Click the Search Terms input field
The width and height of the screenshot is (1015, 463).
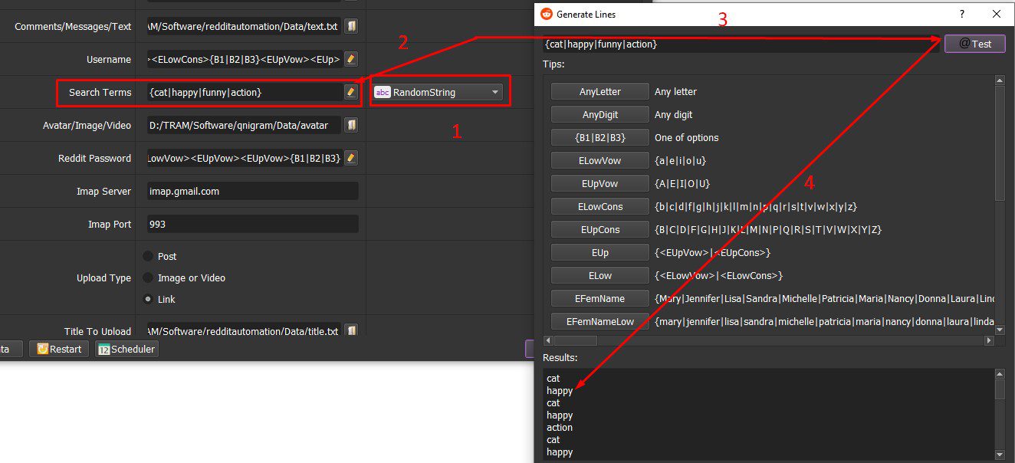(x=245, y=92)
